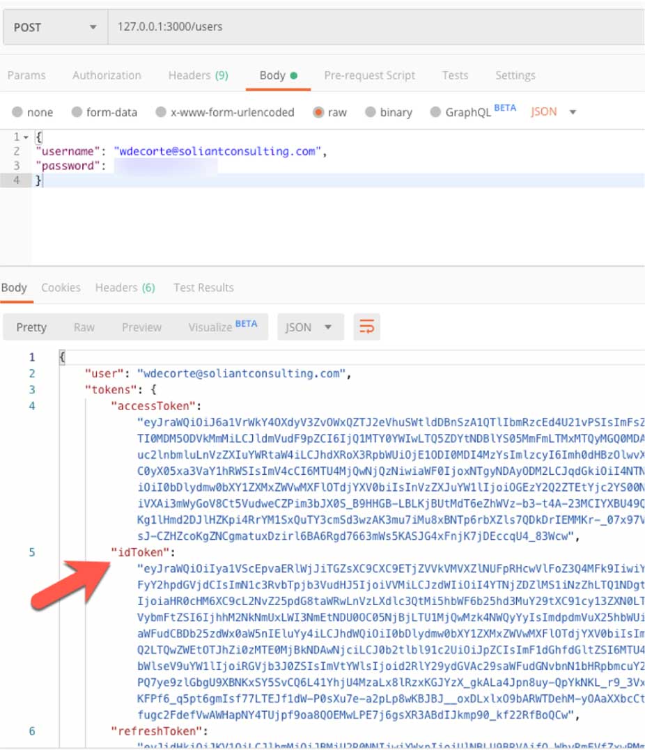
Task: Open the request Headers (9) tab
Action: point(198,76)
